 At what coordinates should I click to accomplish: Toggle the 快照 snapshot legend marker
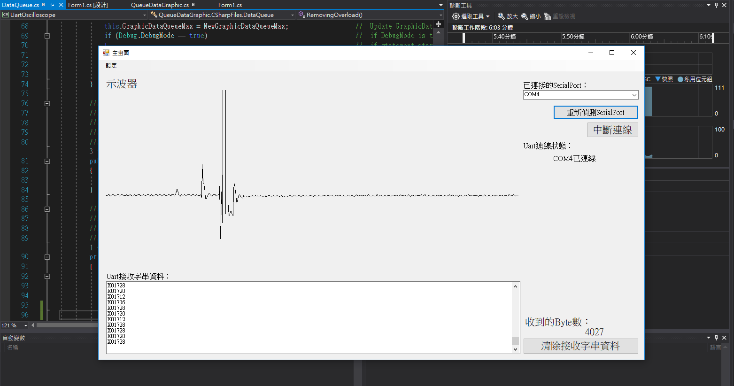pyautogui.click(x=658, y=79)
